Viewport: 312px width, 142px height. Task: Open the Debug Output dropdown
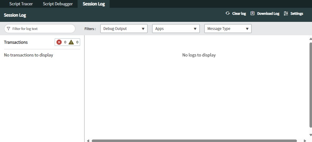point(124,29)
